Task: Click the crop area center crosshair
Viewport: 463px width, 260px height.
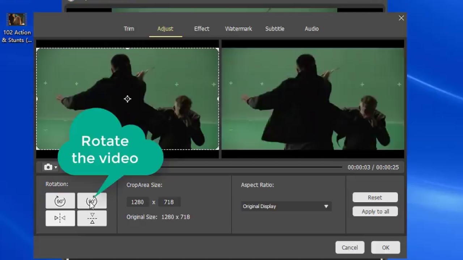Action: [127, 99]
